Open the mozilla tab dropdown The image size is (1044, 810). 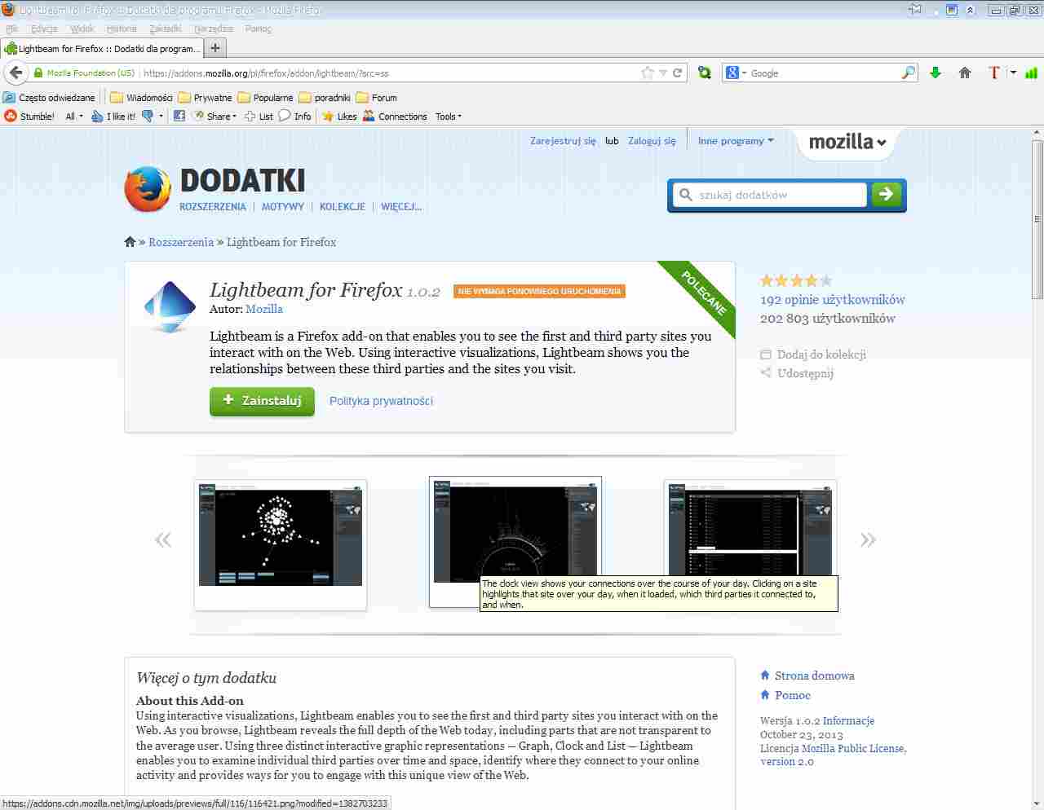(847, 142)
